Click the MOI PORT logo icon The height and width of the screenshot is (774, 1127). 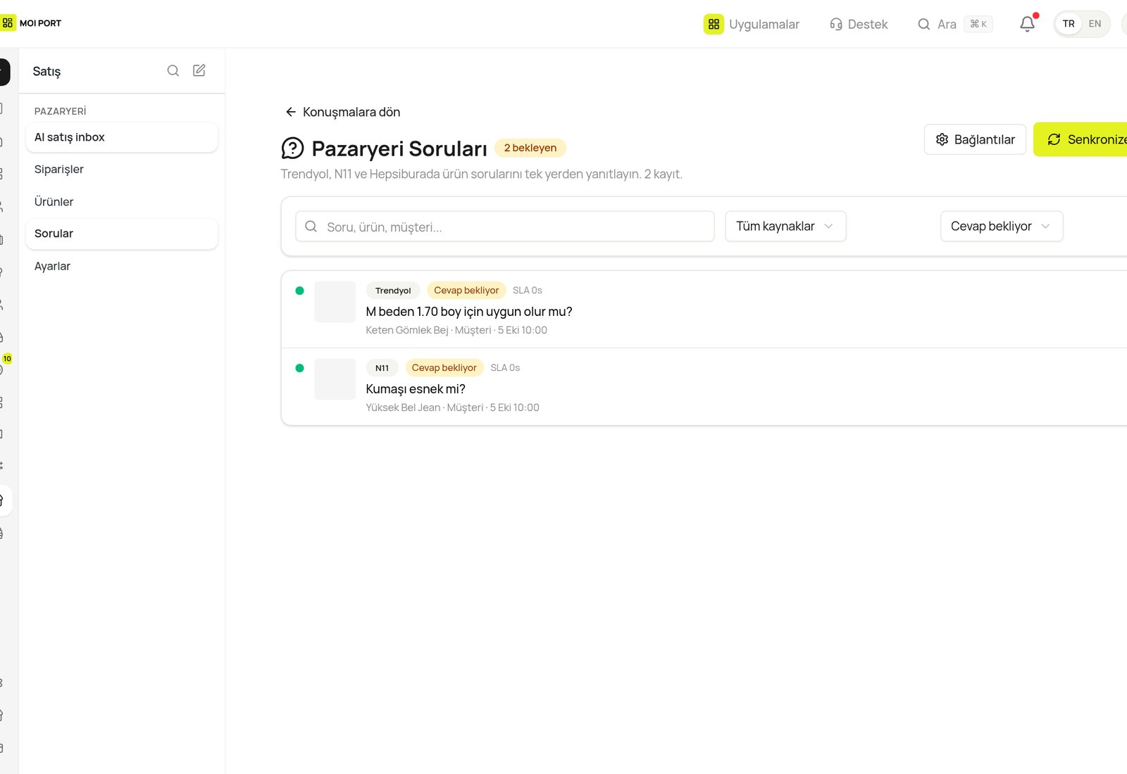point(8,23)
